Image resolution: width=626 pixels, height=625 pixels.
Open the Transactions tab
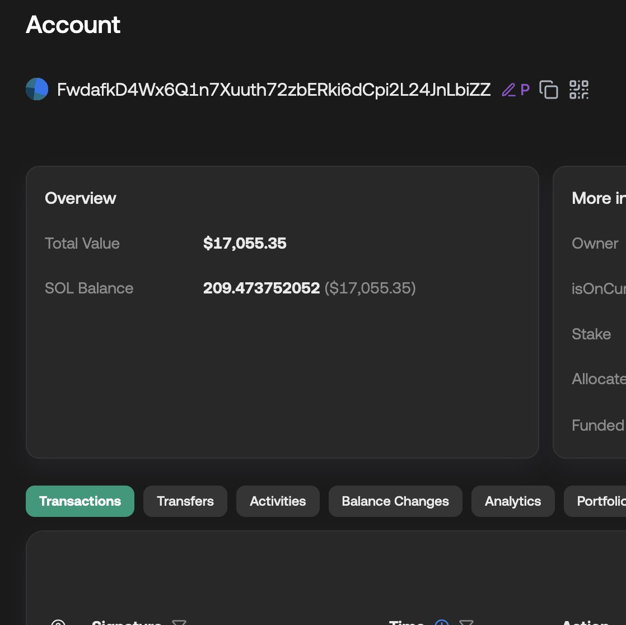point(80,501)
